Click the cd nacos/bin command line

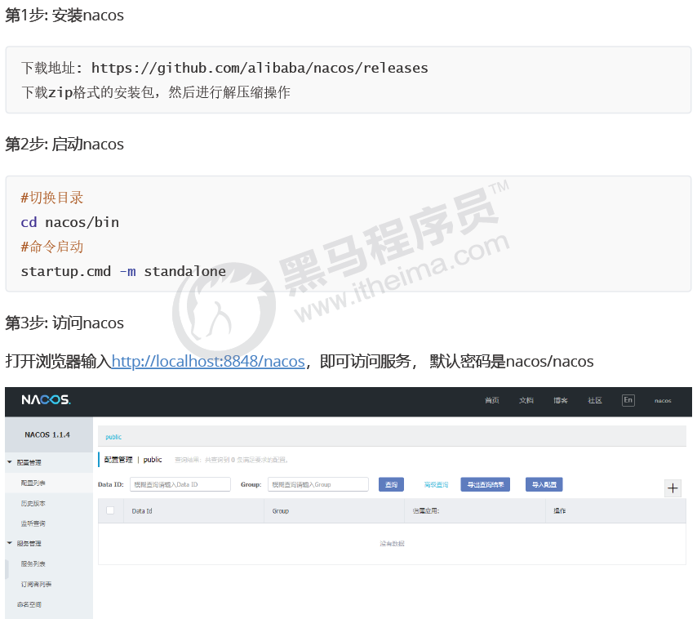coord(70,222)
